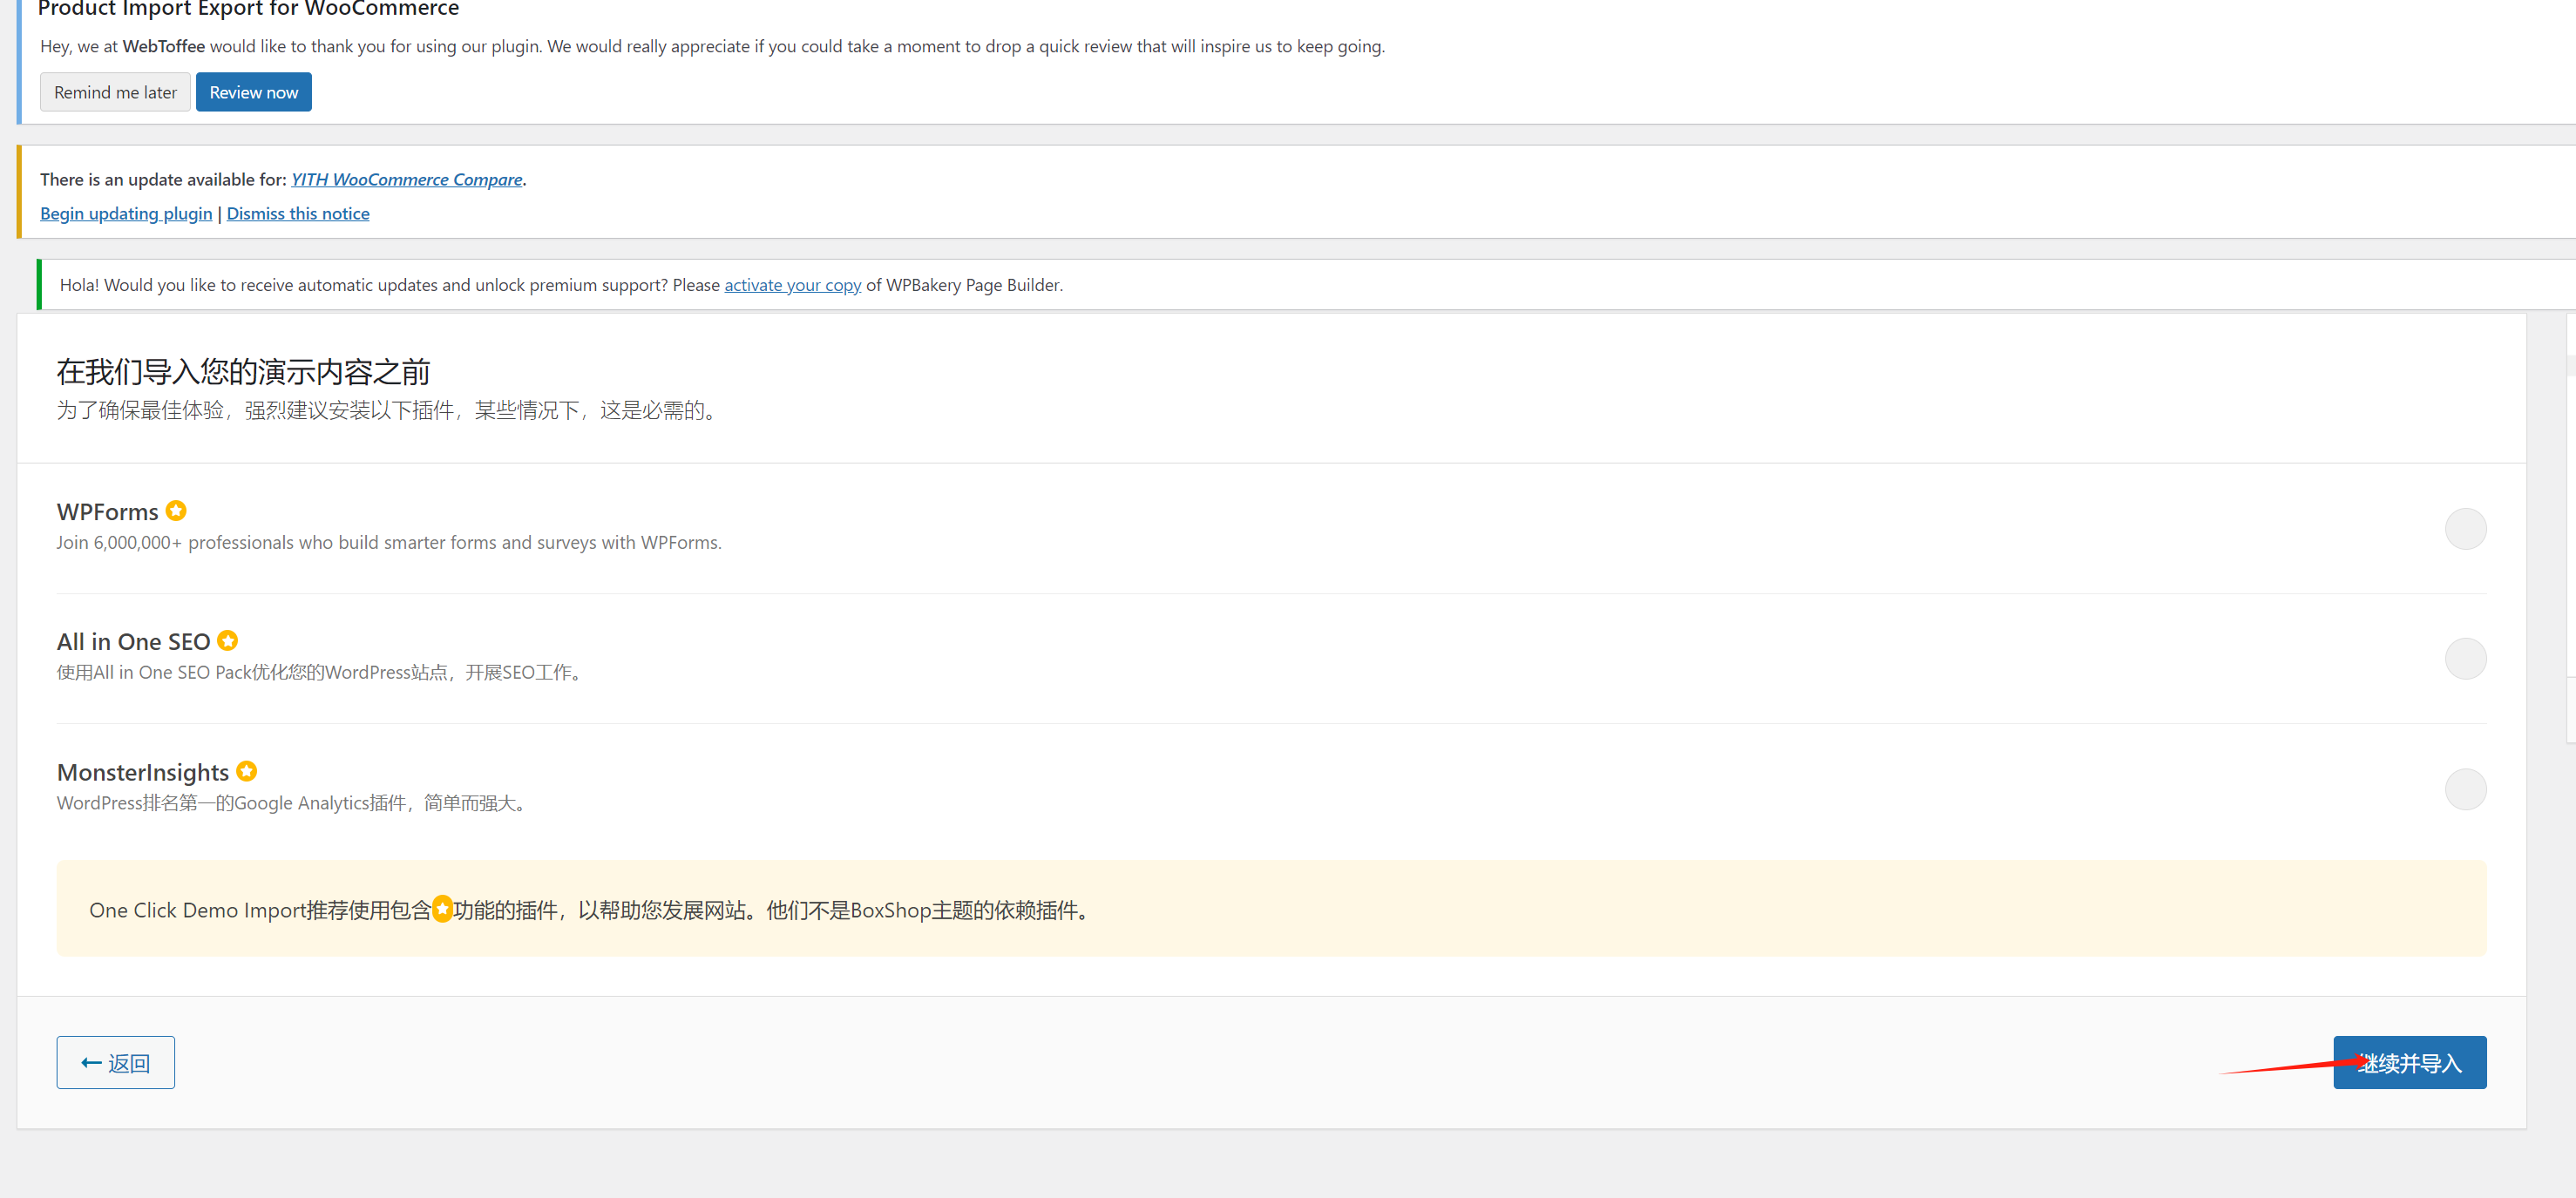Click the blue 继续并导入 button
This screenshot has height=1198, width=2576.
2410,1062
